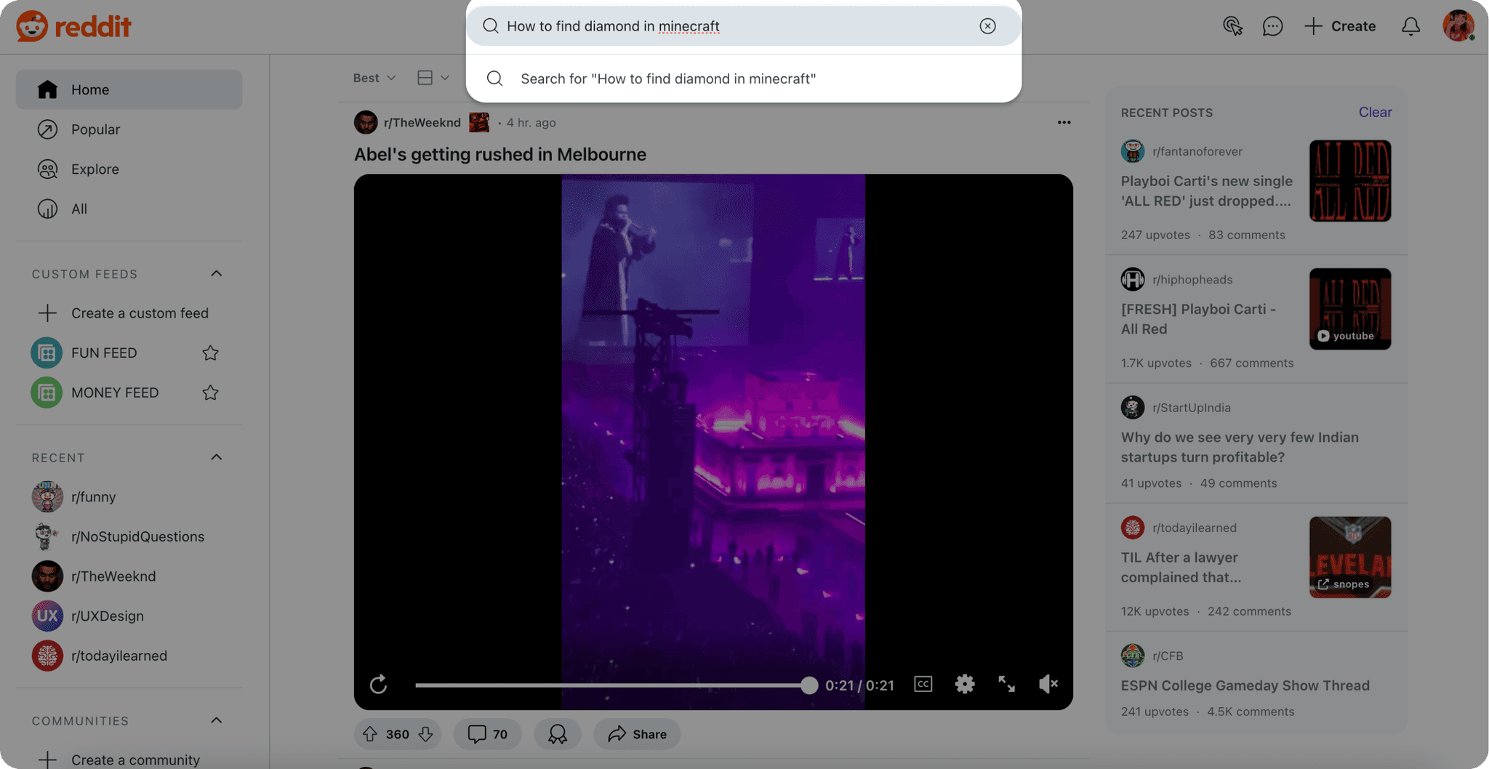
Task: Click Create a community
Action: tap(129, 760)
